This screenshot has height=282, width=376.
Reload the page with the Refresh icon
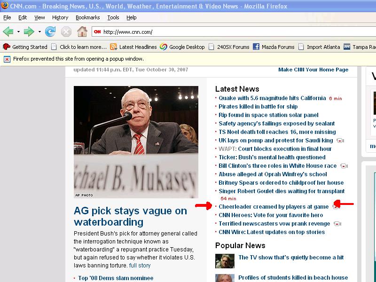tap(50, 32)
